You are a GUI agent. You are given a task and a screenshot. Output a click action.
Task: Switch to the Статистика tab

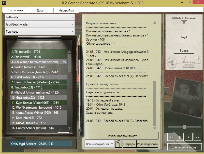[15, 10]
